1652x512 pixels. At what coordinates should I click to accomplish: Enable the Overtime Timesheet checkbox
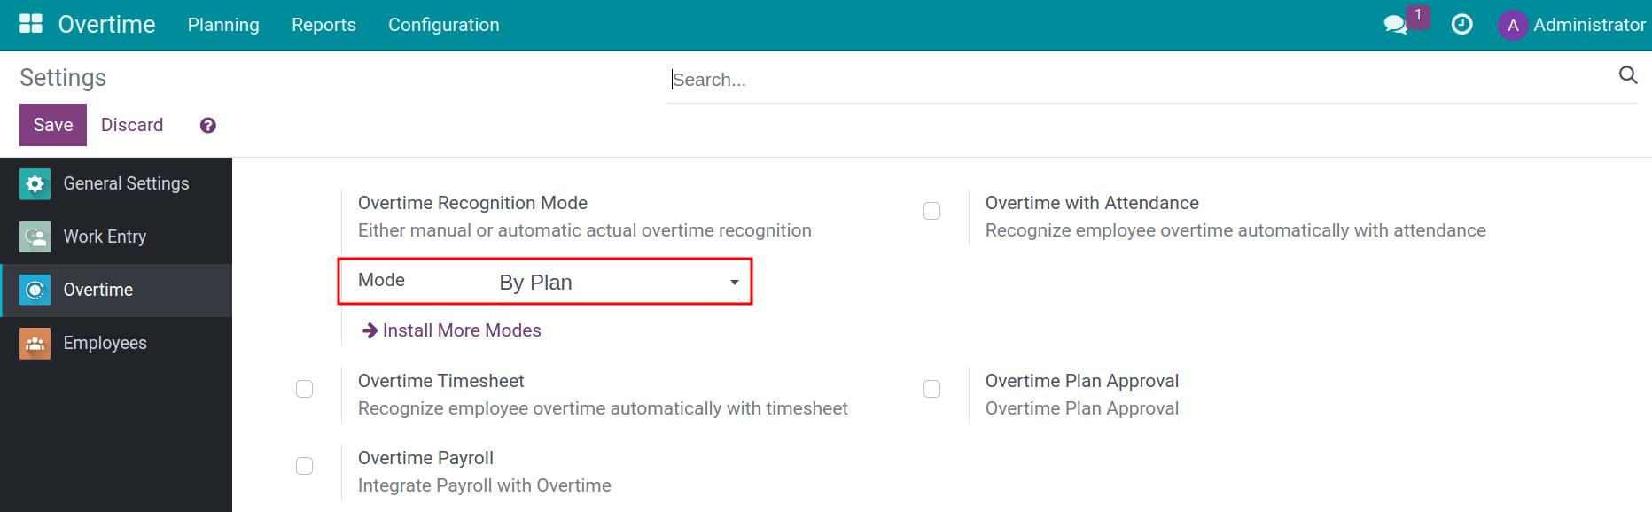304,389
